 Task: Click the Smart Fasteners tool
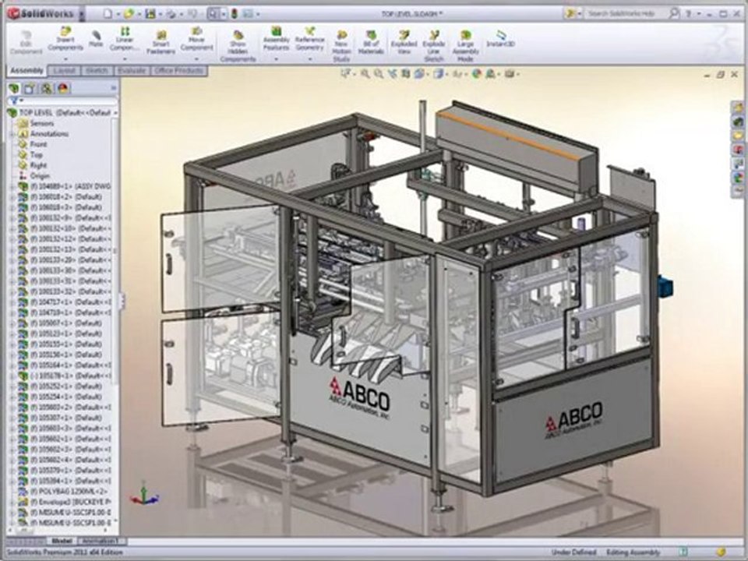pyautogui.click(x=161, y=42)
